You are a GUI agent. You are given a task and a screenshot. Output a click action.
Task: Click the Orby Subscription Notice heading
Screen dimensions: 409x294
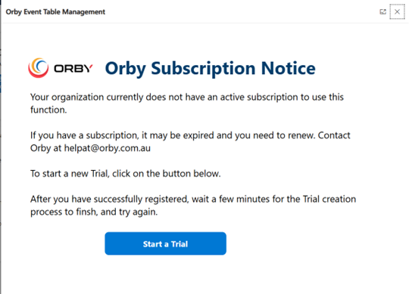211,69
